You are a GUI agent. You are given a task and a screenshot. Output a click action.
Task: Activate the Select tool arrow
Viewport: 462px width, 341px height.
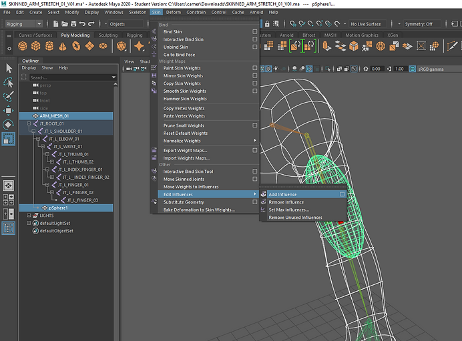(9, 68)
